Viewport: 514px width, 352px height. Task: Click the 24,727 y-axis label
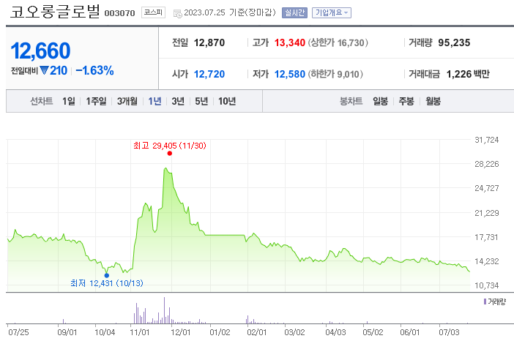486,188
